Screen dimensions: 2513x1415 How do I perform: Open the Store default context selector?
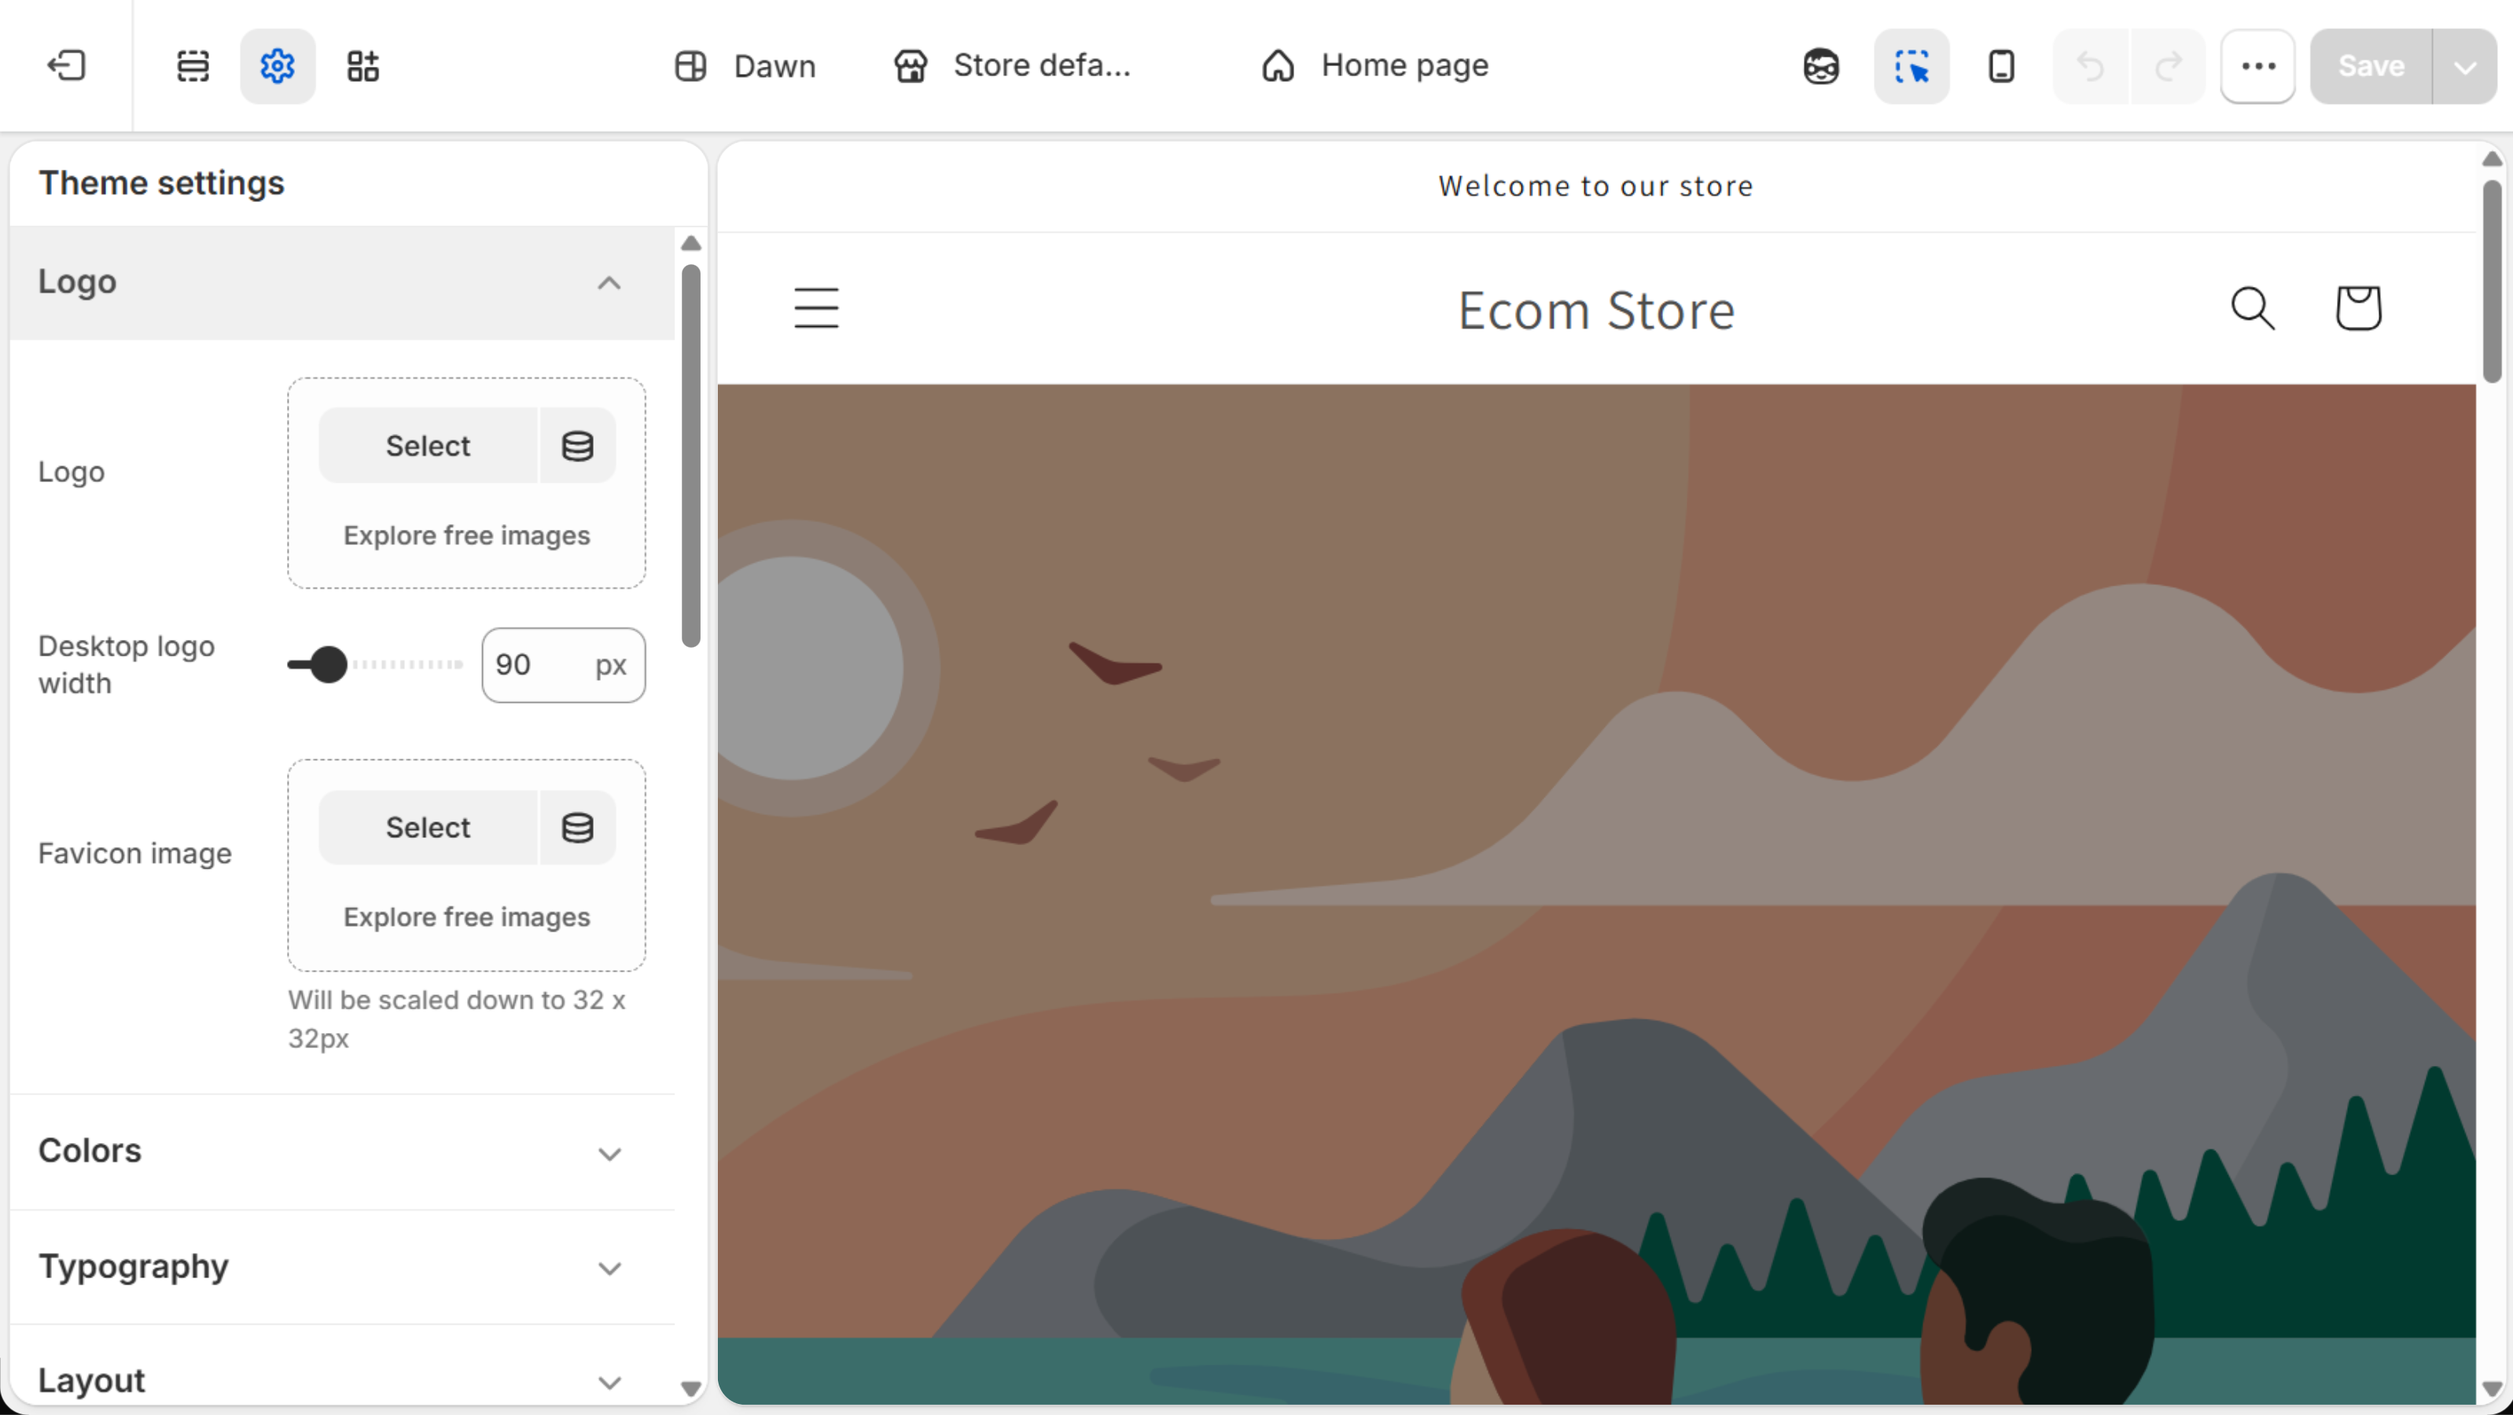[x=1013, y=65]
